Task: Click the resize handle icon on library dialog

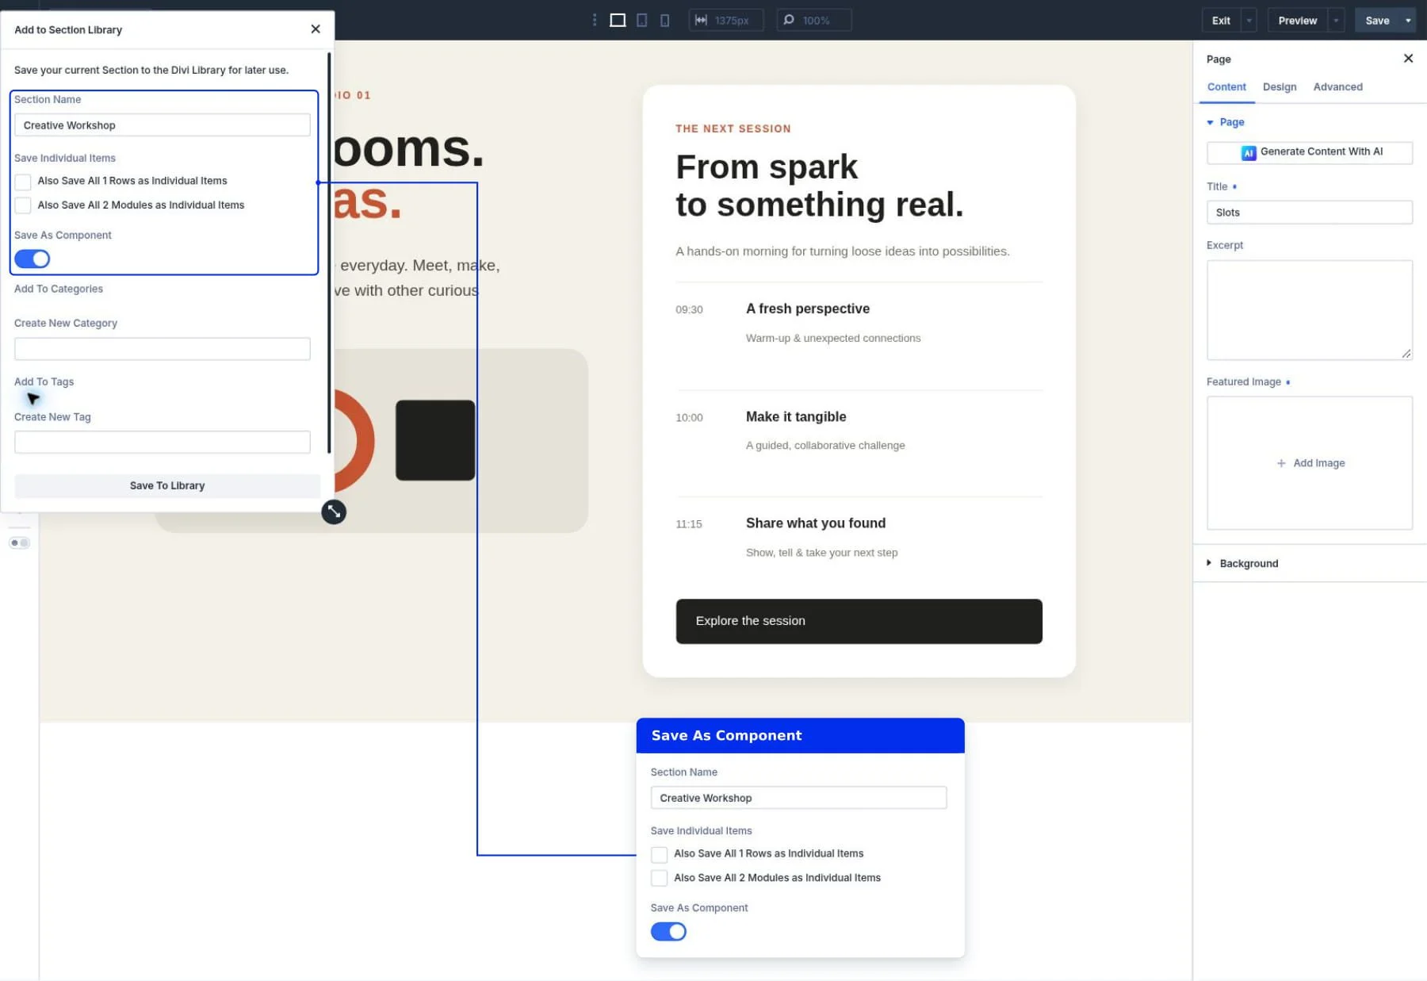Action: [x=334, y=512]
